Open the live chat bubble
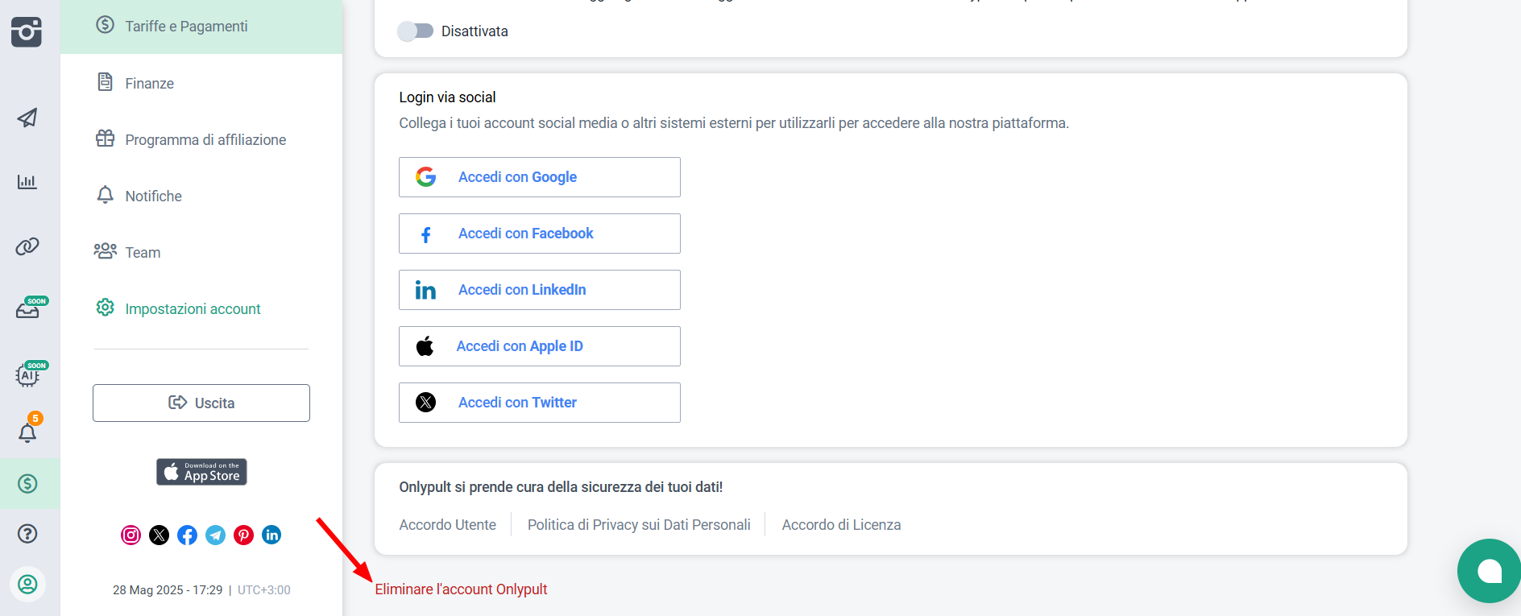The width and height of the screenshot is (1521, 616). (1489, 571)
